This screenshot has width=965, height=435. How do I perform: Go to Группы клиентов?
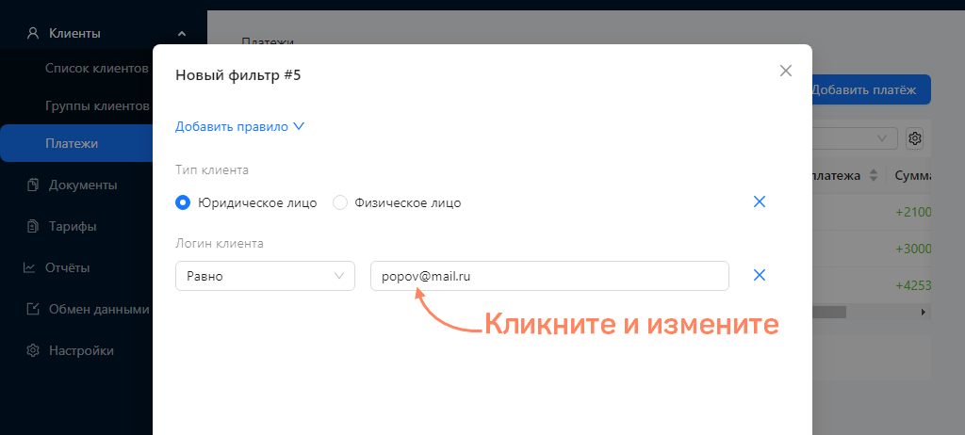[97, 105]
